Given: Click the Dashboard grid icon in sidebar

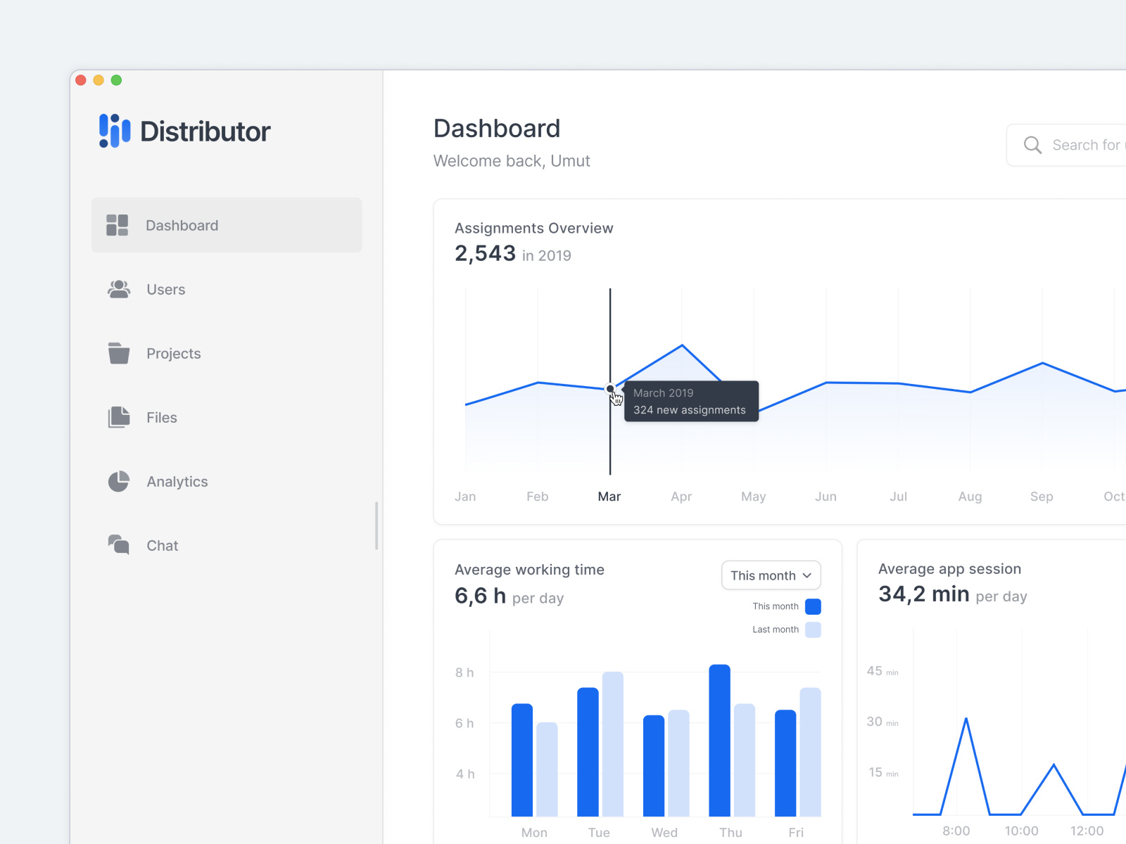Looking at the screenshot, I should tap(117, 225).
